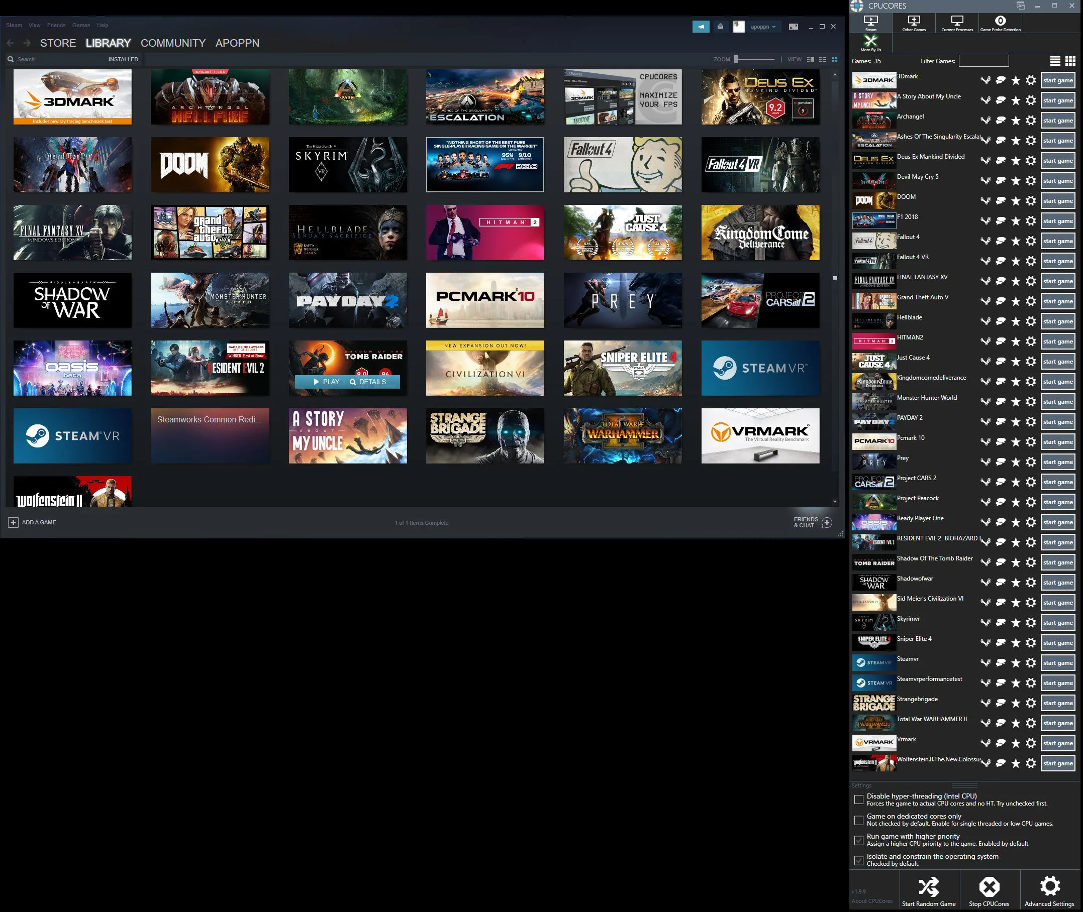
Task: Adjust the Steam library ZOOM slider handle
Action: [736, 59]
